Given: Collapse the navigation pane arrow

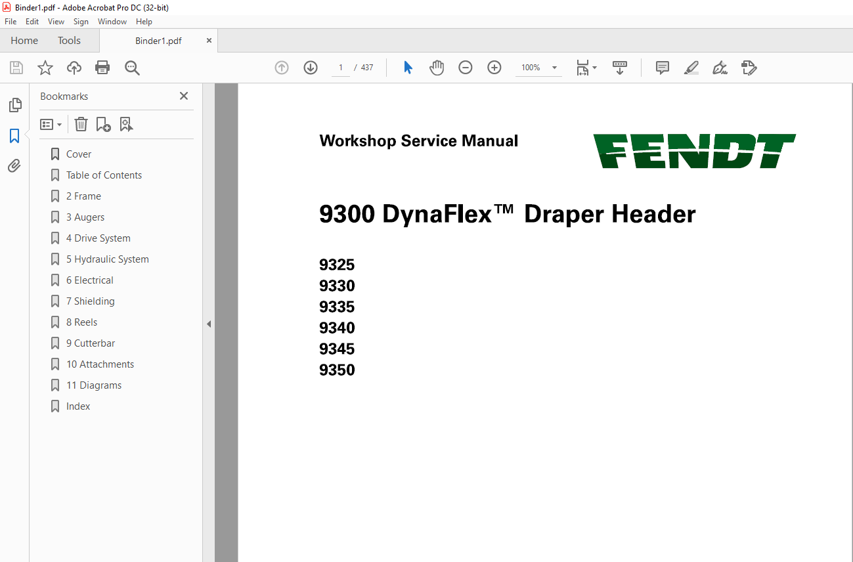Looking at the screenshot, I should (x=209, y=324).
